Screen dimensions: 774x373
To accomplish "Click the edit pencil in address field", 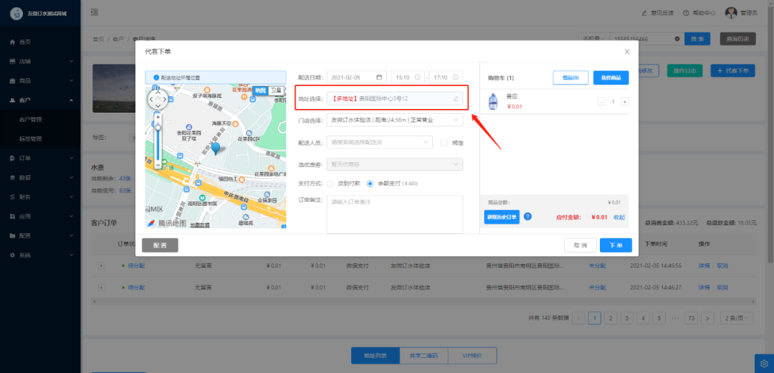I will pyautogui.click(x=456, y=99).
